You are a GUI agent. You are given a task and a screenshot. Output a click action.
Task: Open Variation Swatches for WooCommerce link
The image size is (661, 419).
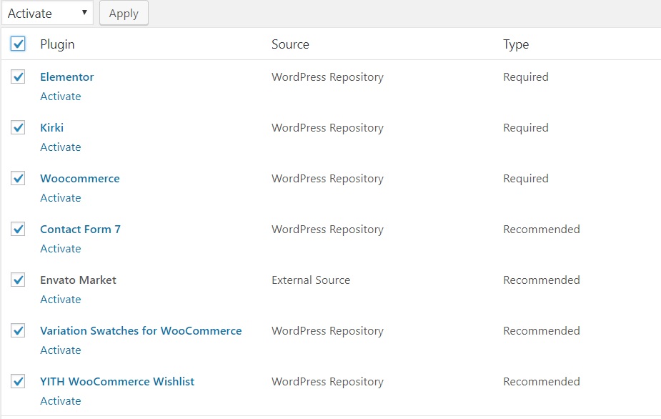click(141, 330)
